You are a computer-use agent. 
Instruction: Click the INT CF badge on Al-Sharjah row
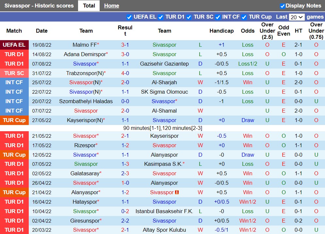[14, 82]
